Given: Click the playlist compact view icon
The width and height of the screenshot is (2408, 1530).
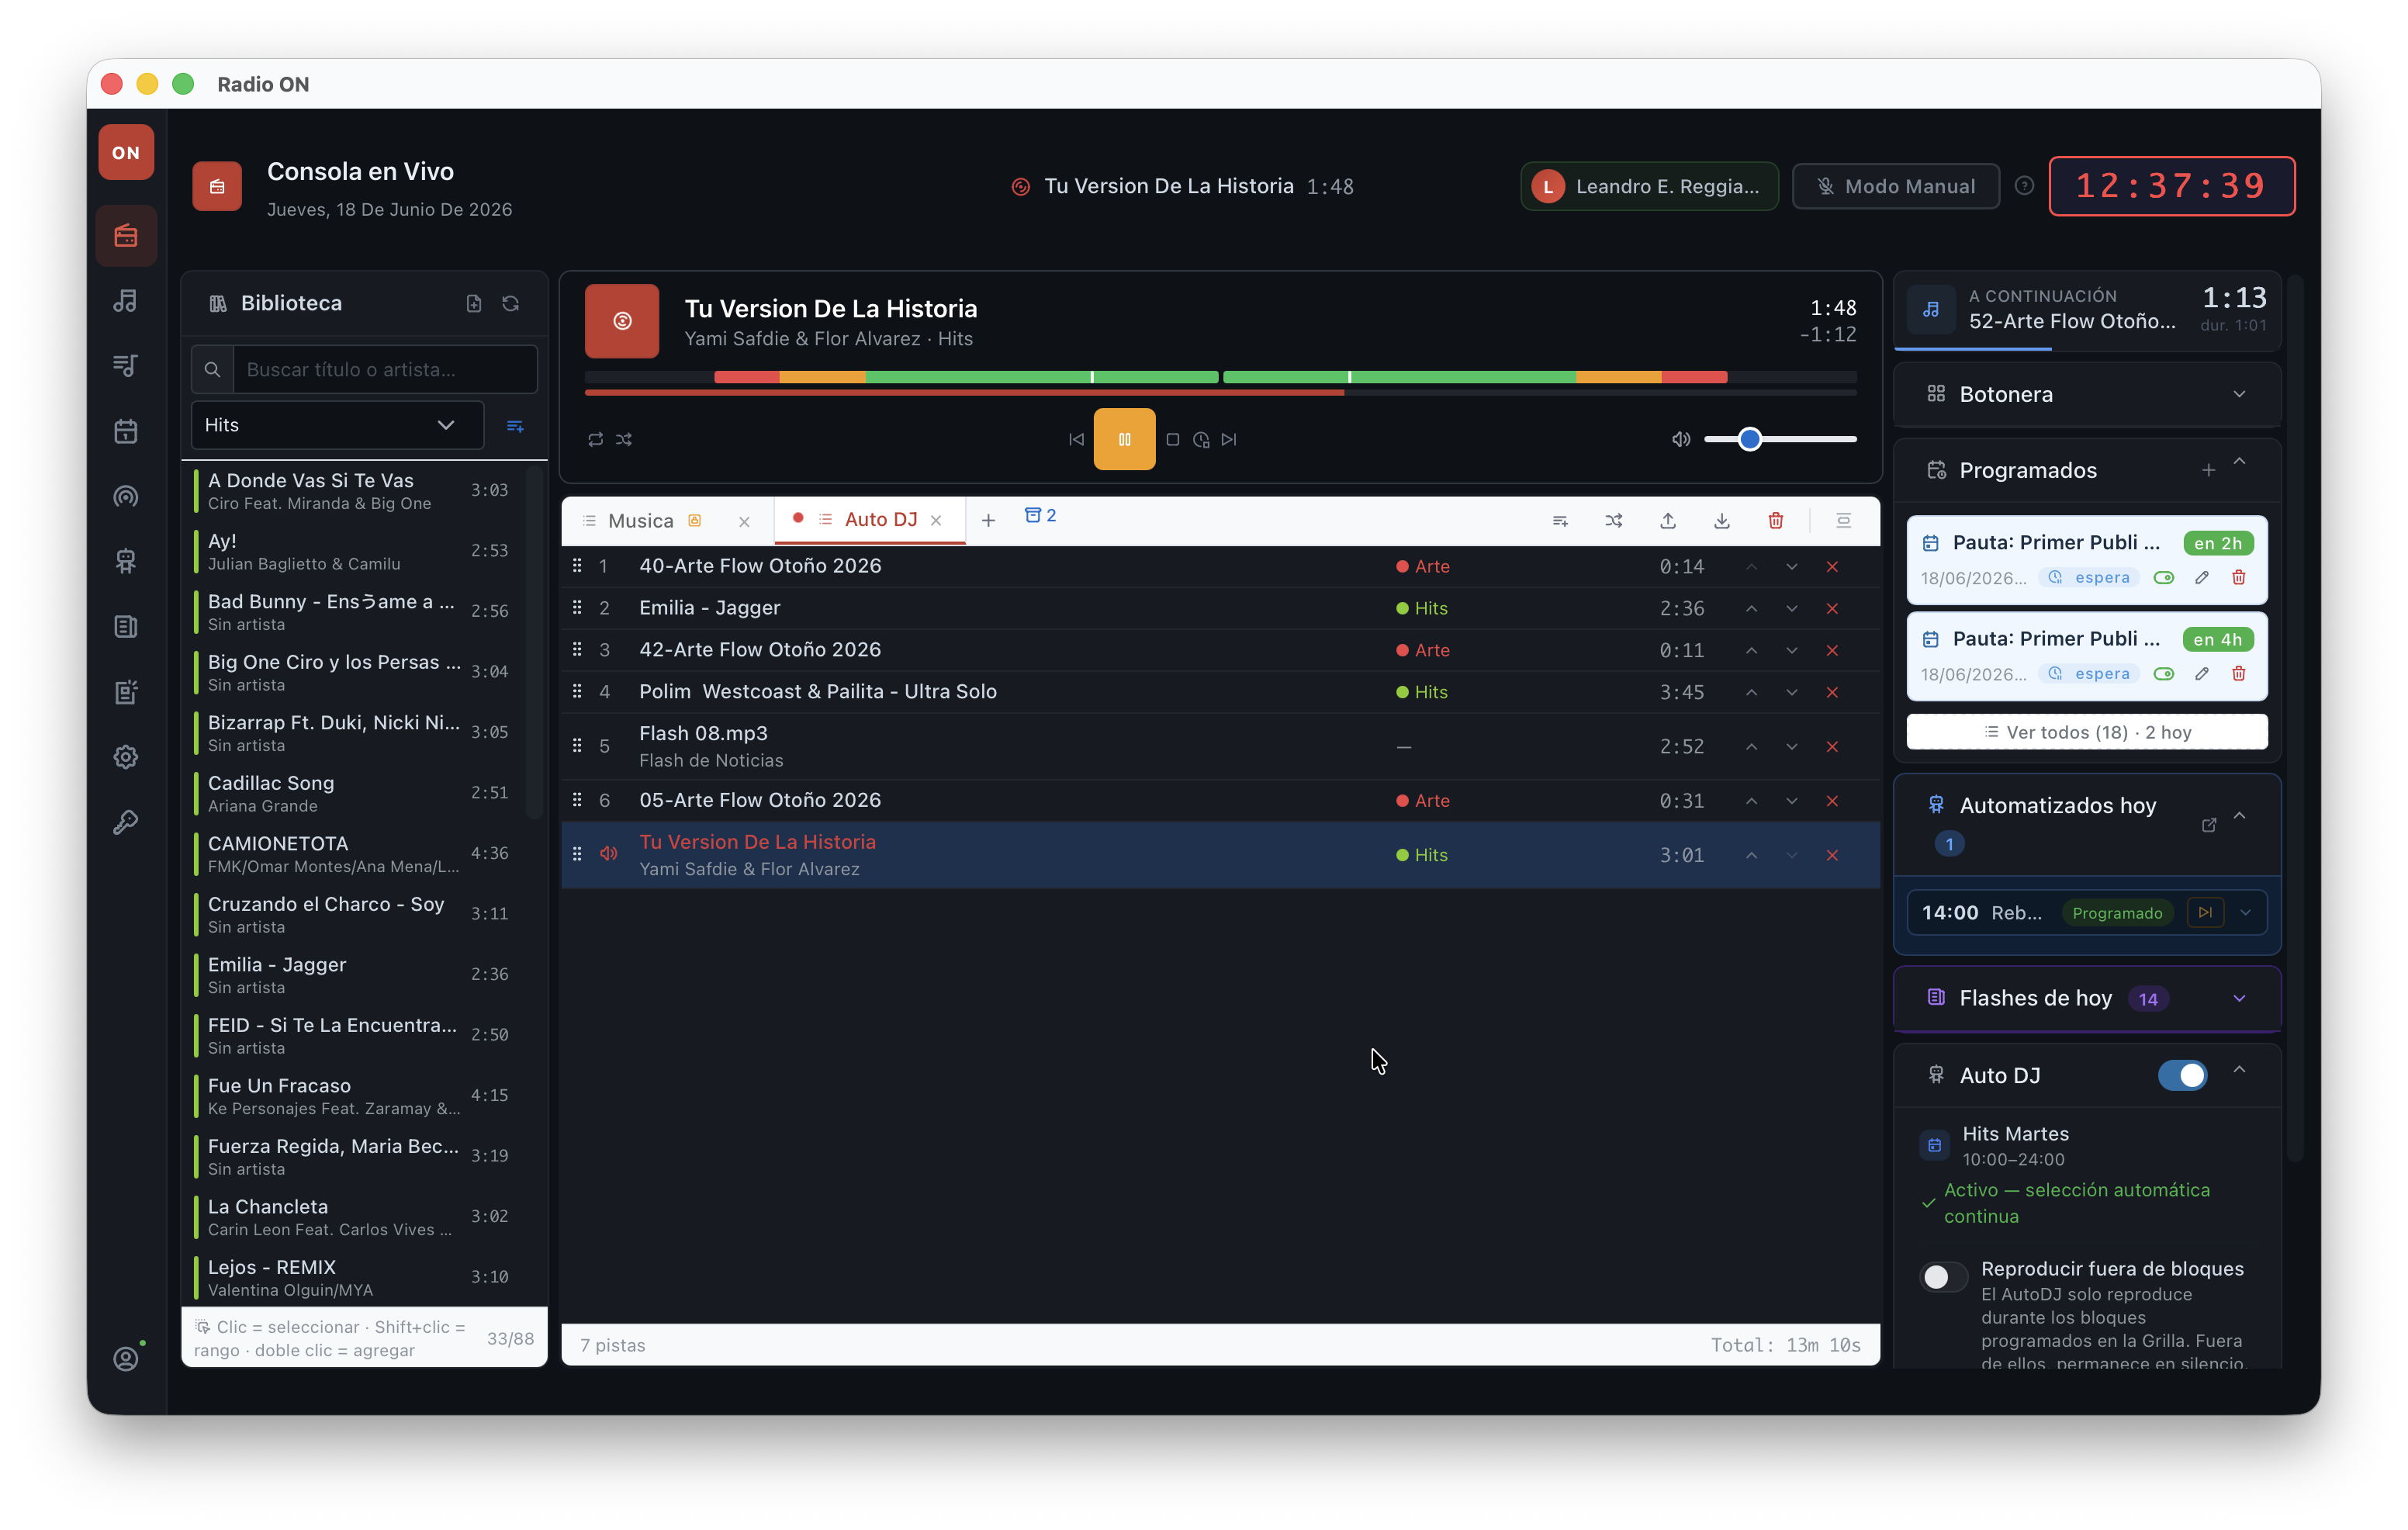Looking at the screenshot, I should [x=1844, y=521].
